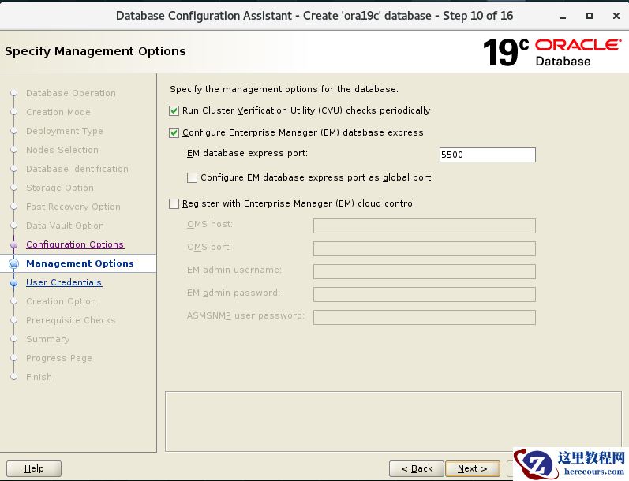The width and height of the screenshot is (629, 481).
Task: Click the User Credentials step bullet icon
Action: pyautogui.click(x=14, y=282)
